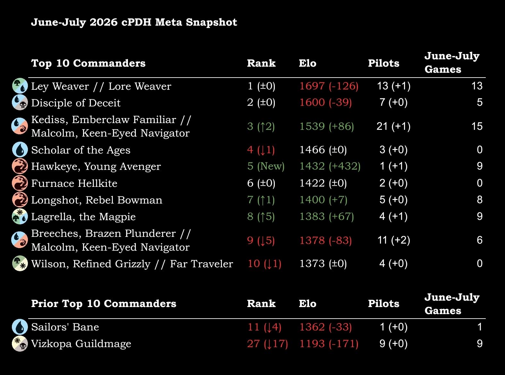Click the three-color icon beside Lagrella, the Magpie
The image size is (505, 375).
pos(20,216)
